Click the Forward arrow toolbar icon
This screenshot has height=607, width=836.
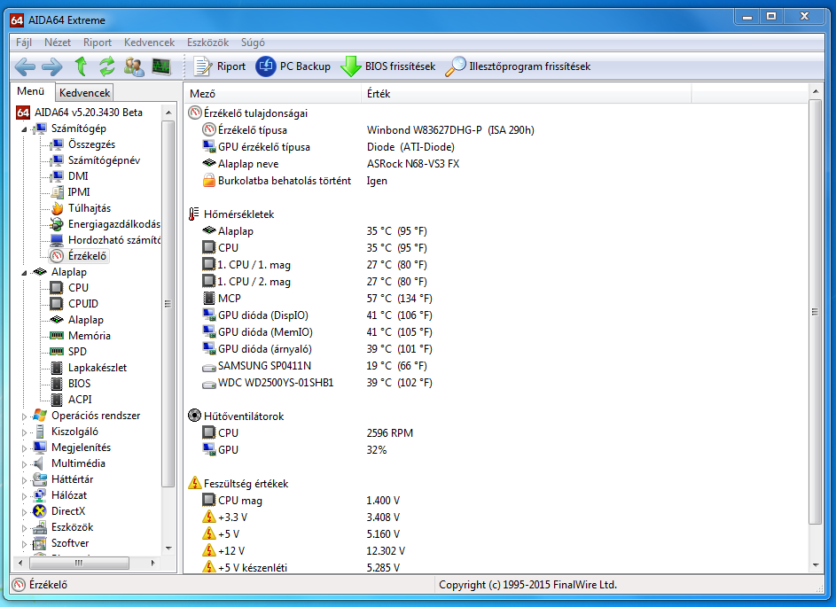(52, 66)
